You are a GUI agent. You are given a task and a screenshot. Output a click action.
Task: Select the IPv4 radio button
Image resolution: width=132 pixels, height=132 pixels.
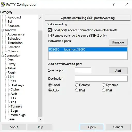pos(77,90)
